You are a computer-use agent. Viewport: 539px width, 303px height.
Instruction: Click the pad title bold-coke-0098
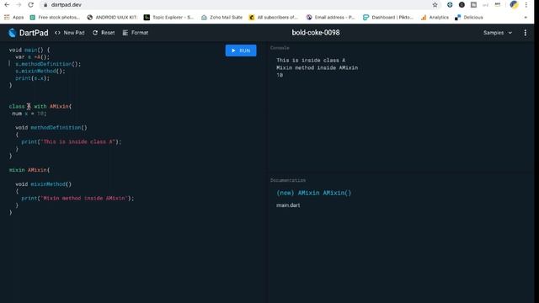316,33
